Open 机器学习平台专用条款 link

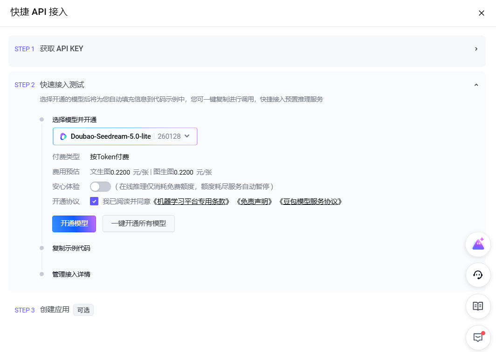pyautogui.click(x=192, y=202)
